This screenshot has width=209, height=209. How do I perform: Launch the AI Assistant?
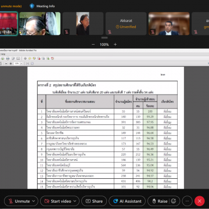click(127, 201)
